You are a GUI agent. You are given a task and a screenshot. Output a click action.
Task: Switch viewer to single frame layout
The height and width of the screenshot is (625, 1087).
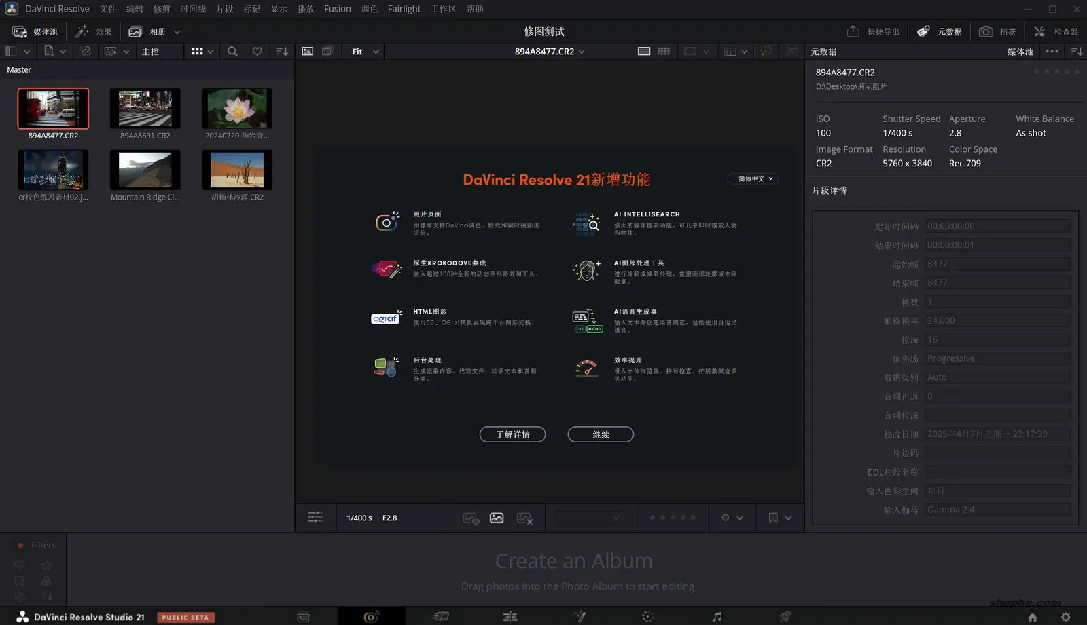click(x=644, y=51)
